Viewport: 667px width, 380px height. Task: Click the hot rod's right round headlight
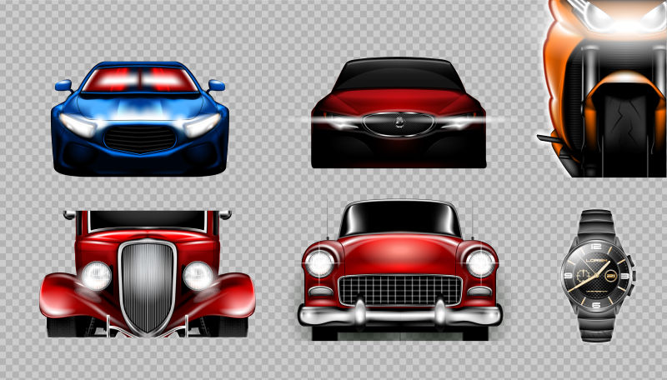click(198, 275)
